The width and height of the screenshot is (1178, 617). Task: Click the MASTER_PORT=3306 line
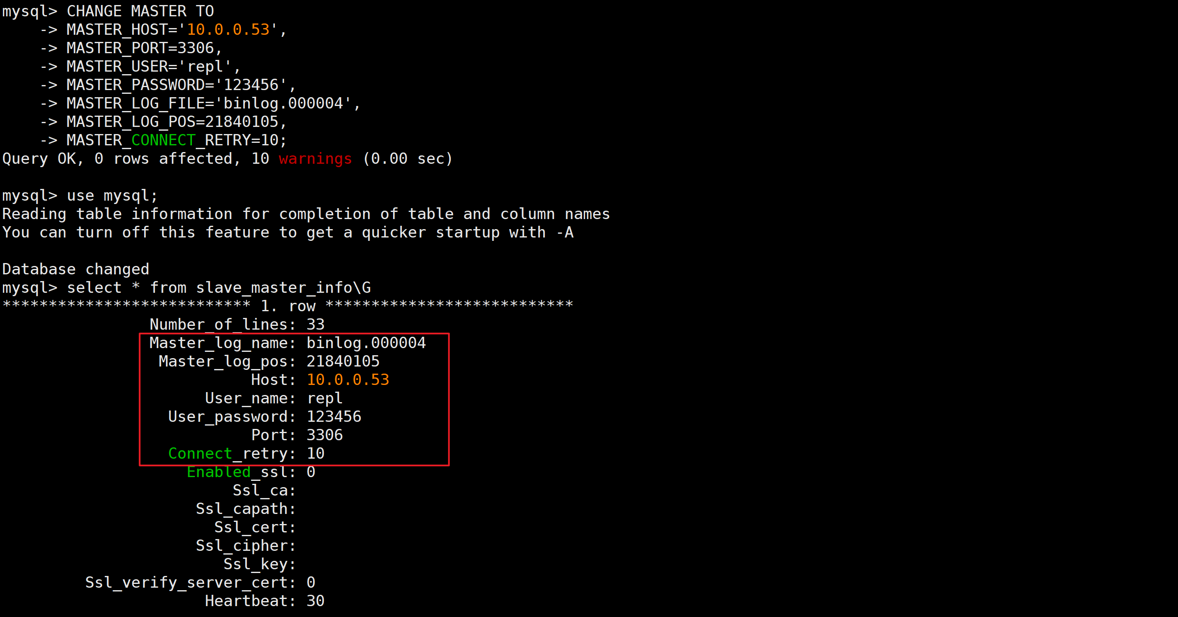(x=145, y=48)
